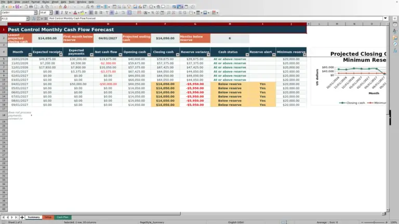Open the Net cash flow filter dropdown
Viewport: 399px width, 224px height.
pos(121,55)
